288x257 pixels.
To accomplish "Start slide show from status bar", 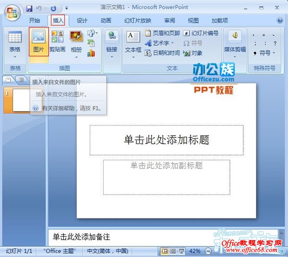I will pos(181,251).
